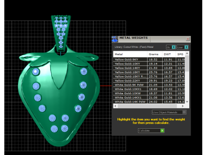Screen dimensions: 207x155
Task: Click the METAL WEIGHTS title text
Action: (134, 38)
